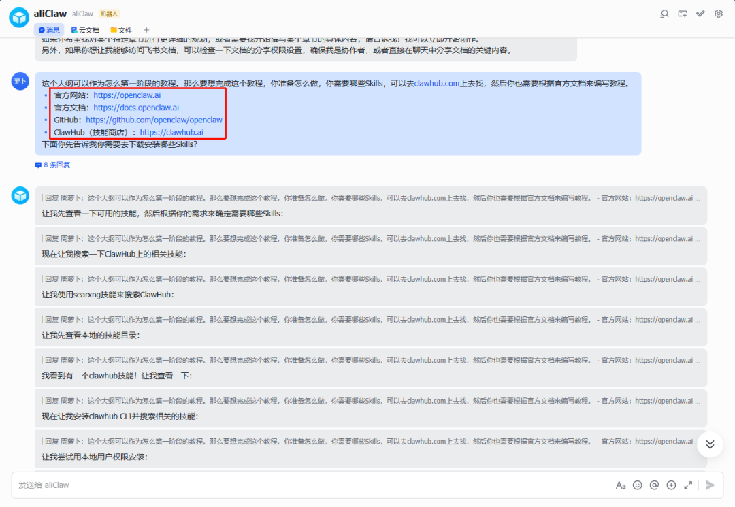
Task: Switch to the 云文档 tab
Action: pos(85,30)
